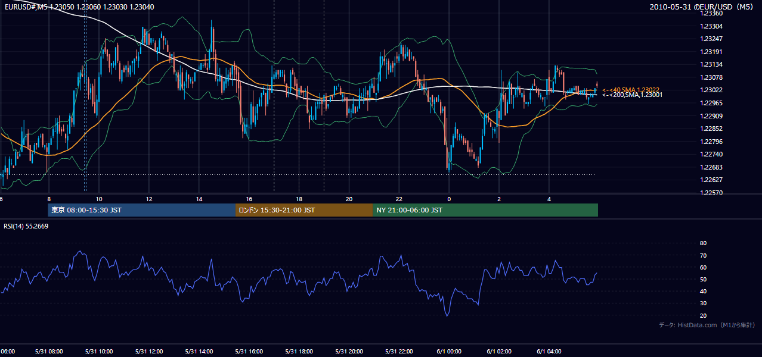Click price axis value 1.22852
Image resolution: width=762 pixels, height=357 pixels.
[x=710, y=129]
